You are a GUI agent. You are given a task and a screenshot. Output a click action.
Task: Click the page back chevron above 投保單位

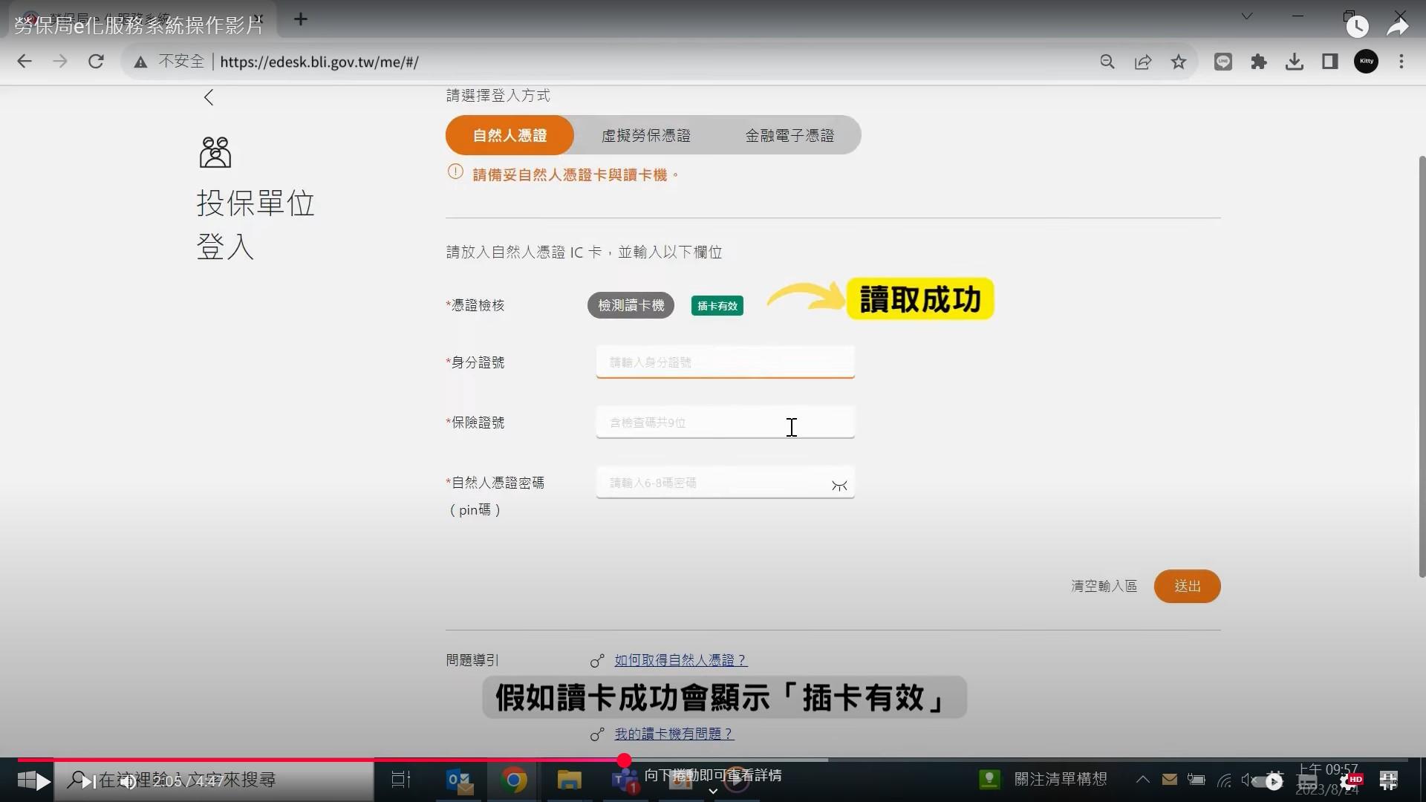(x=209, y=97)
